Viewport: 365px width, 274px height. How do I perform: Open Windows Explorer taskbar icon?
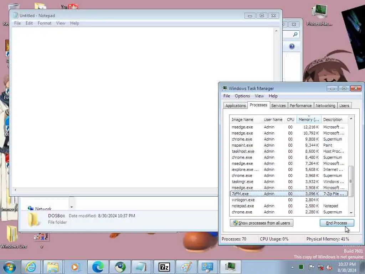click(x=53, y=267)
